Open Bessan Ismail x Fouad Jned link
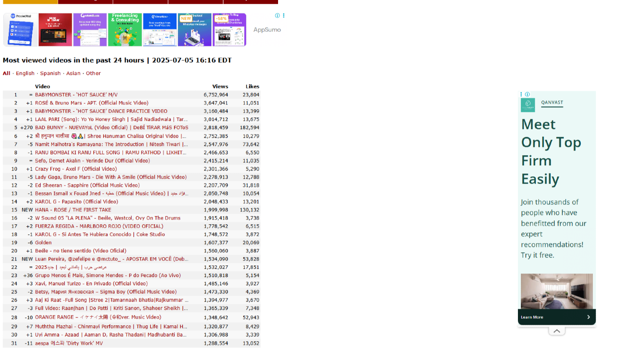 point(112,193)
